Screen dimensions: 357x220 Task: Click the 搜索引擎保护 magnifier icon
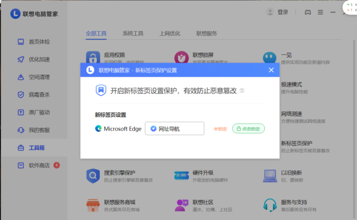pos(93,176)
